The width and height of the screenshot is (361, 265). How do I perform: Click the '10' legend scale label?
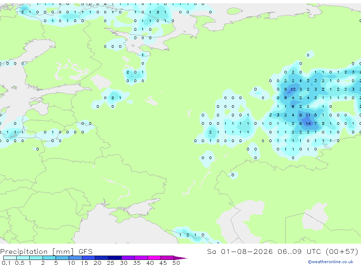71,263
